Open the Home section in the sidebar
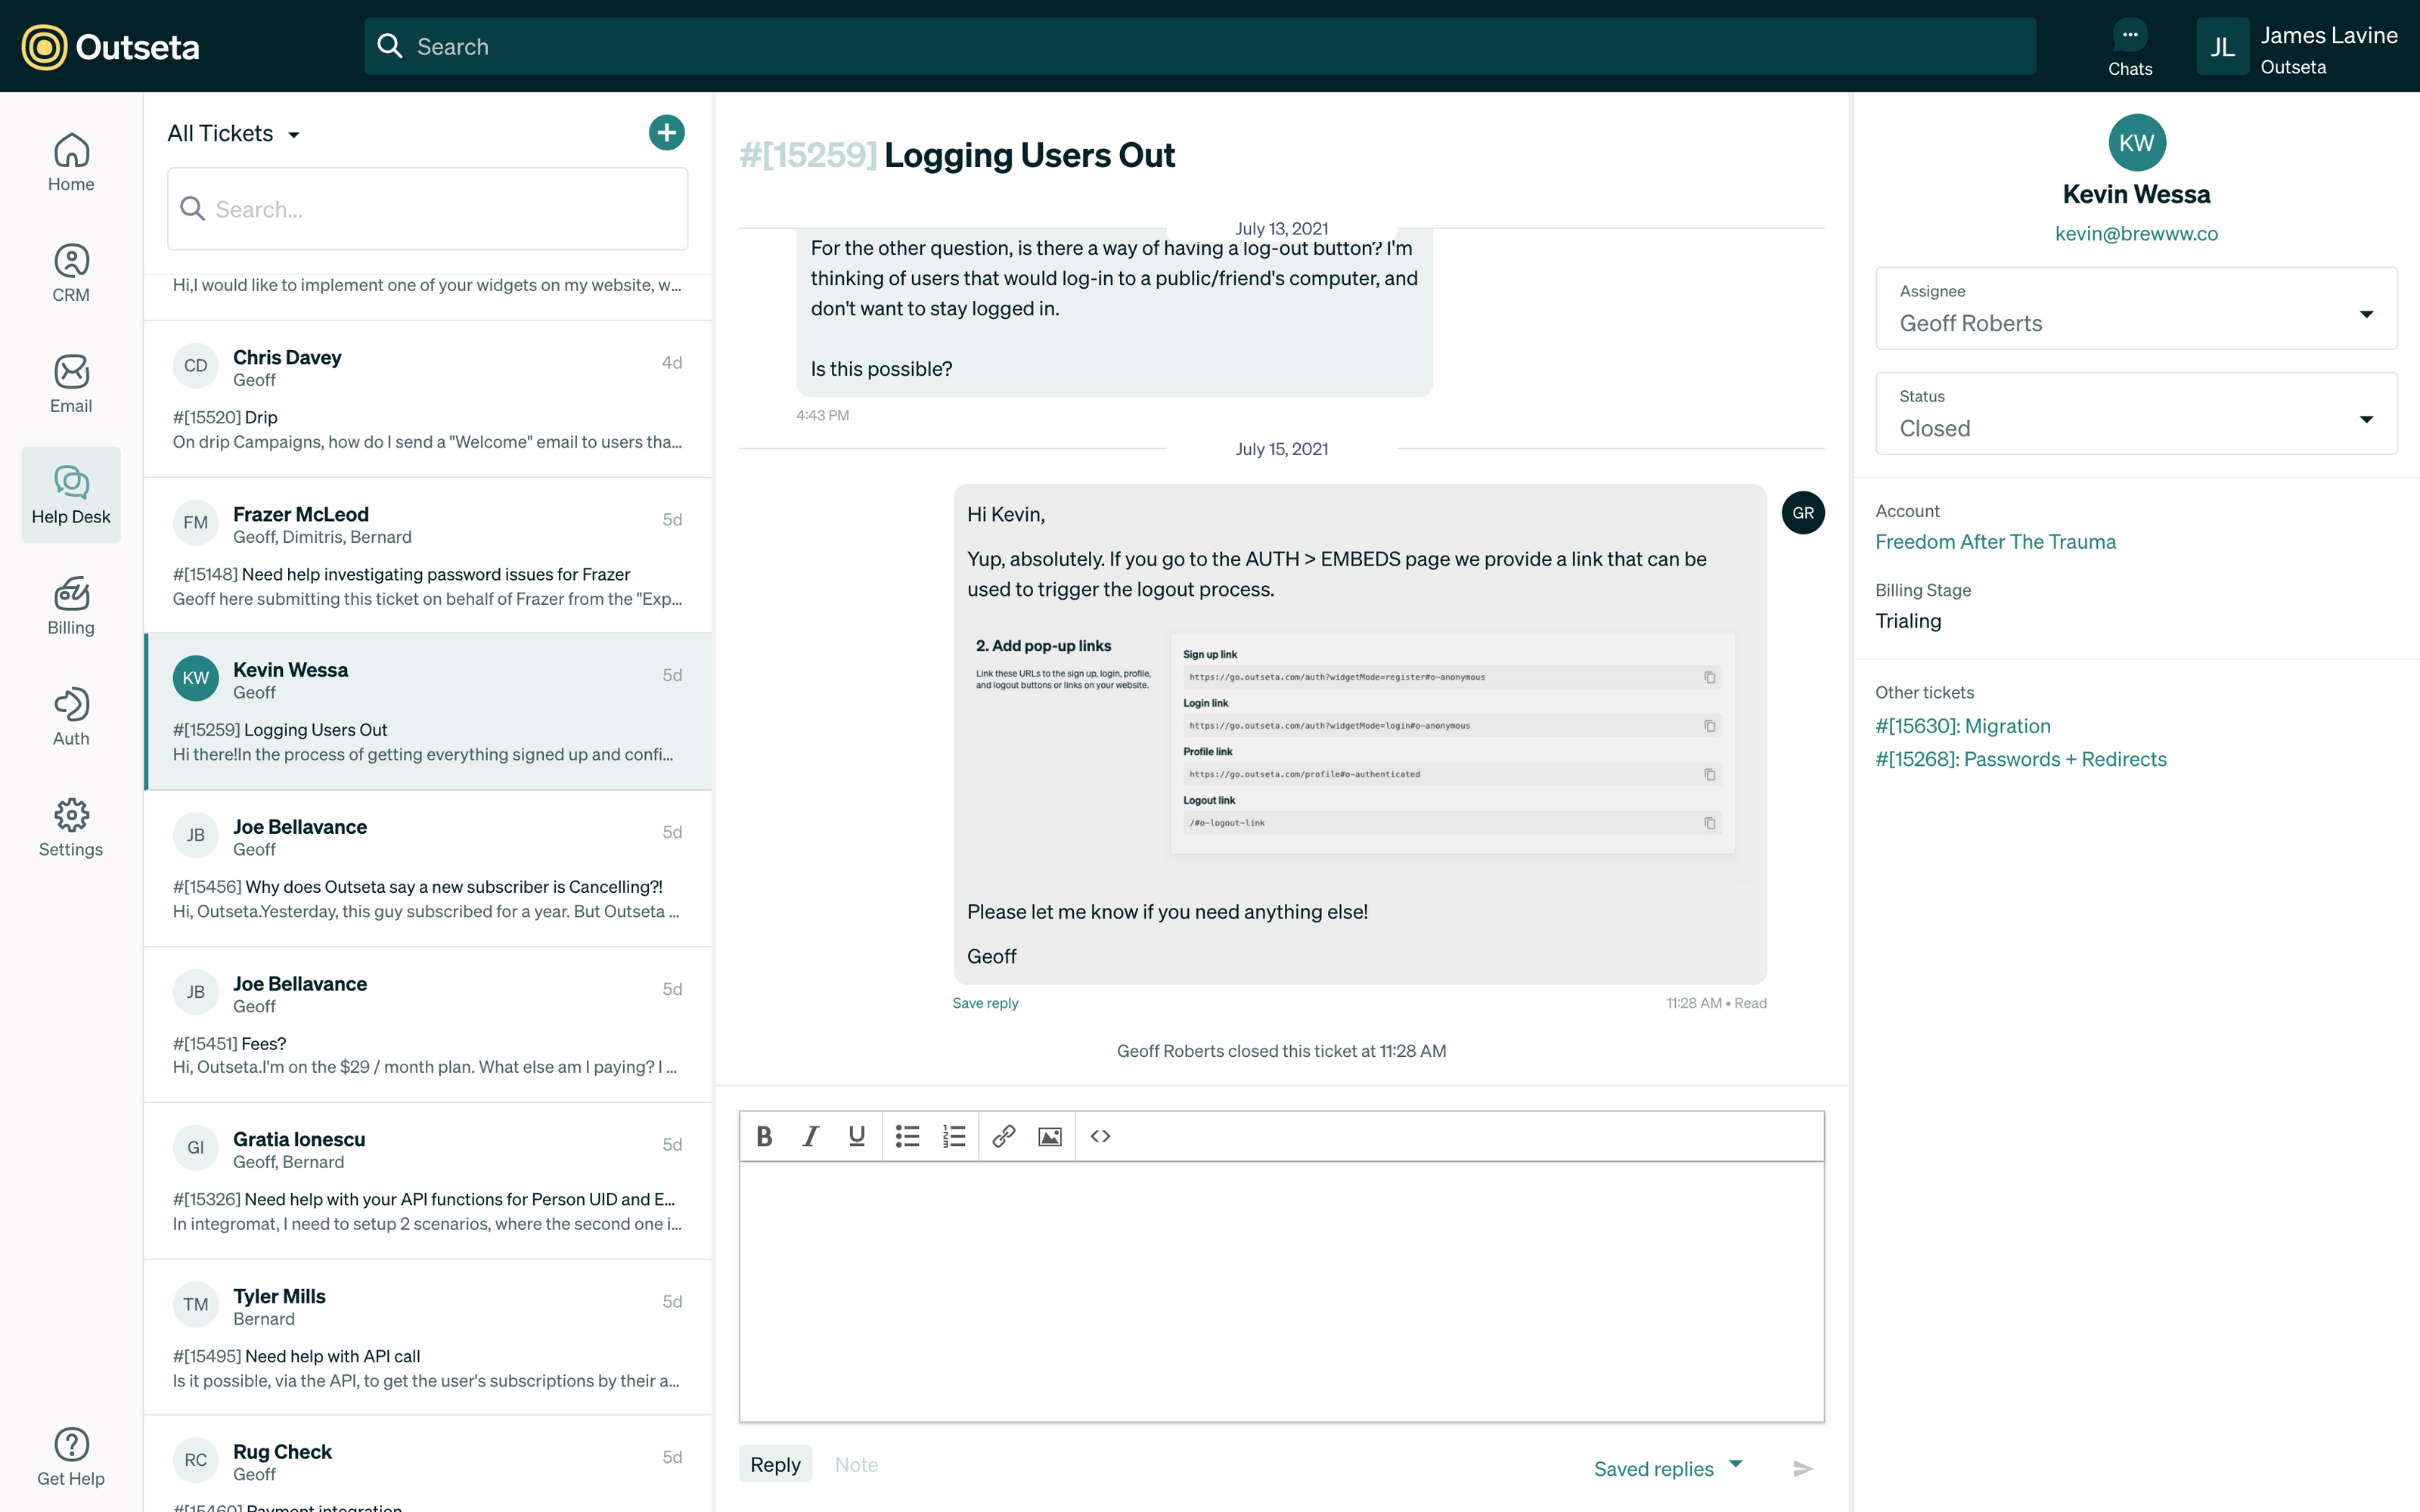2420x1512 pixels. coord(70,162)
